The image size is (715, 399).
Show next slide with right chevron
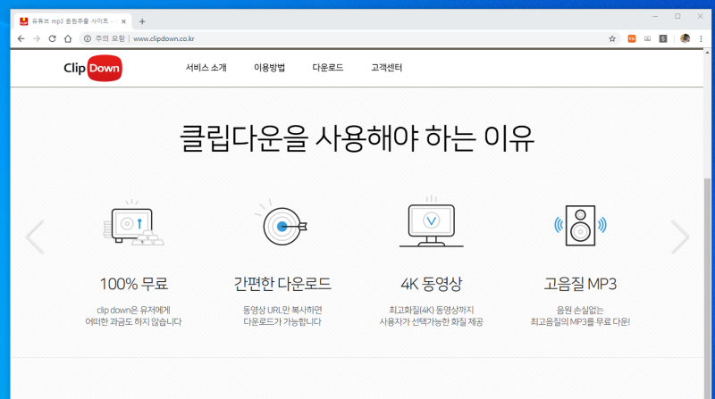(680, 237)
